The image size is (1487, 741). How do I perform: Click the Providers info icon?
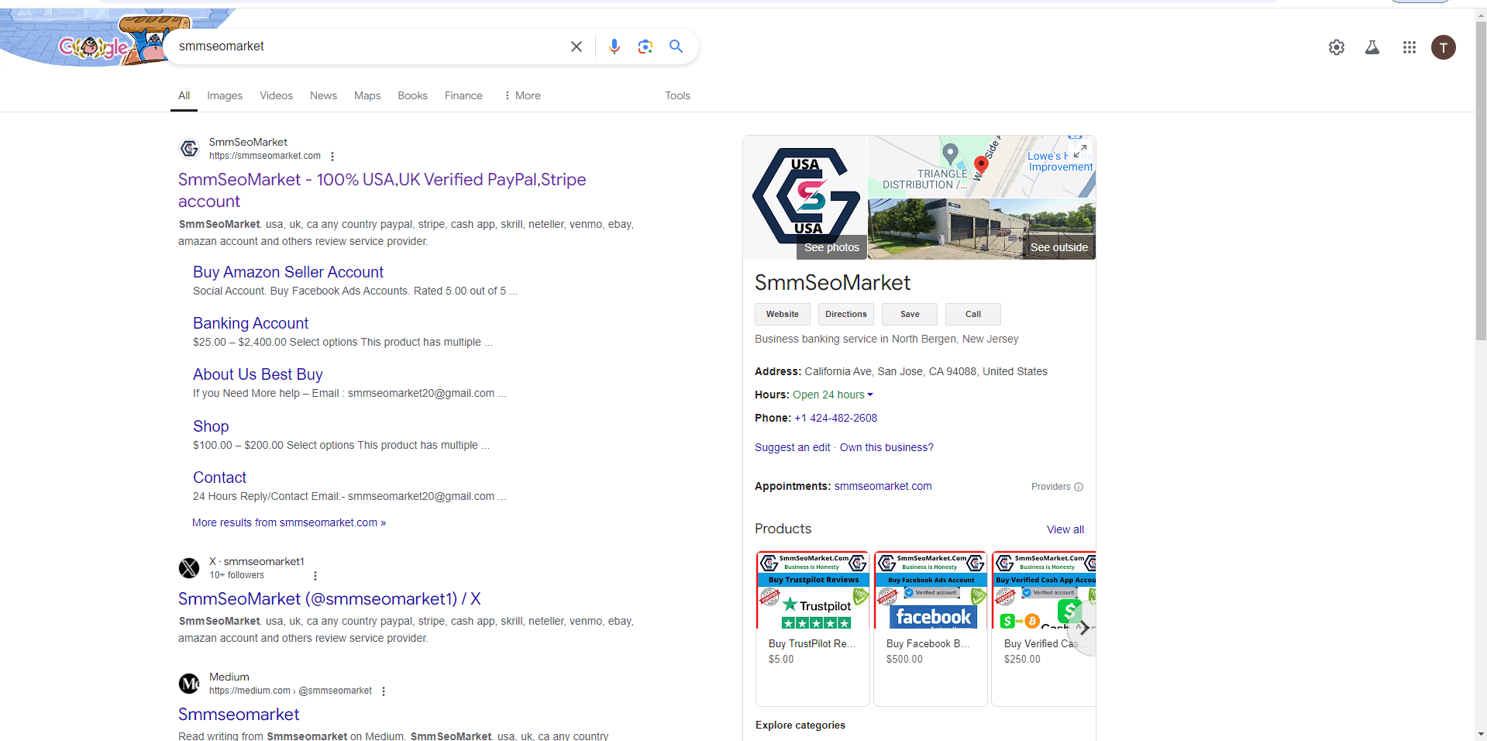pyautogui.click(x=1079, y=487)
